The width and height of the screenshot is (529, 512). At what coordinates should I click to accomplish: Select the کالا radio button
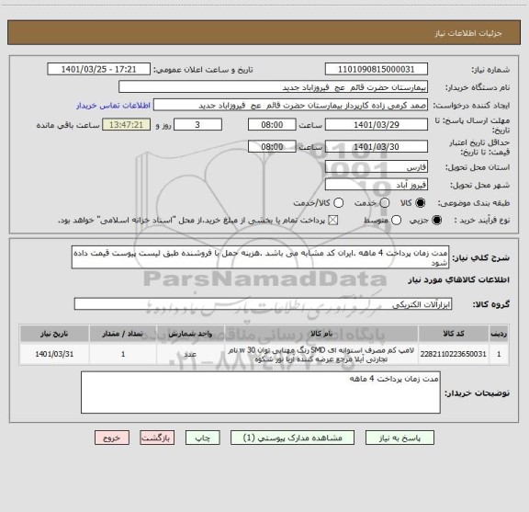[x=421, y=202]
